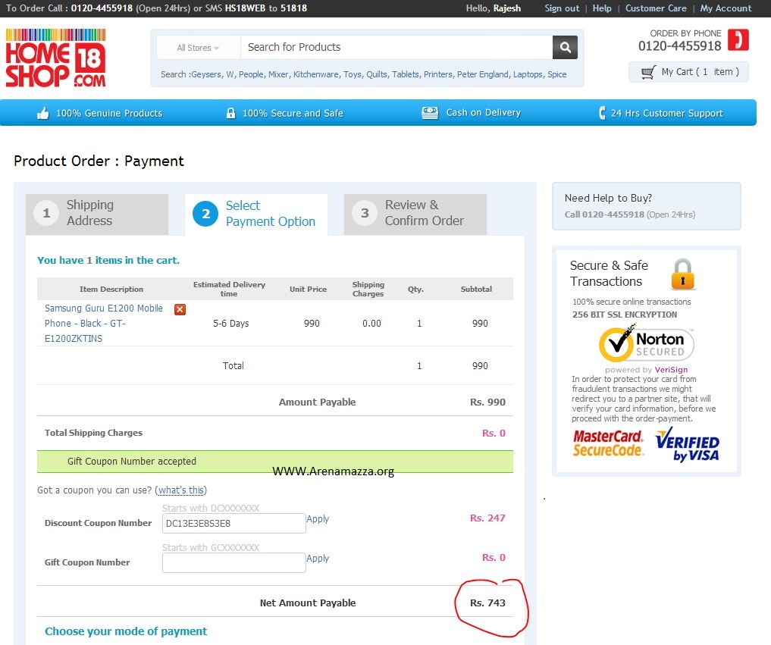Click Laptops search suggestion
This screenshot has height=645, width=771.
pos(528,75)
